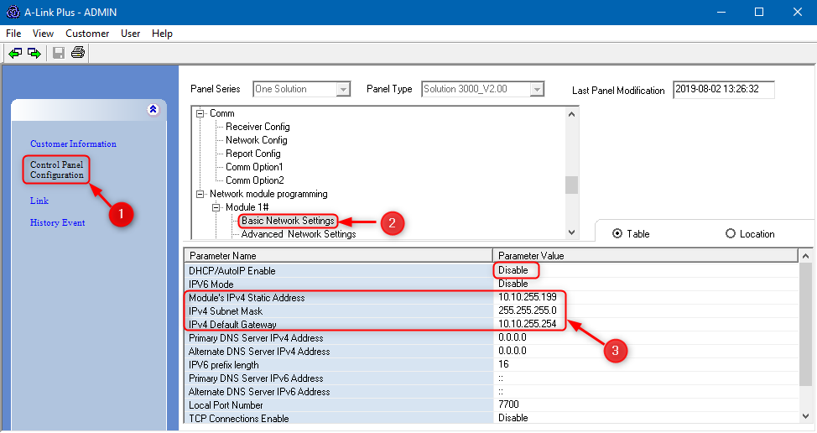Image resolution: width=817 pixels, height=433 pixels.
Task: Select the IPV6 Mode row name
Action: (x=211, y=284)
